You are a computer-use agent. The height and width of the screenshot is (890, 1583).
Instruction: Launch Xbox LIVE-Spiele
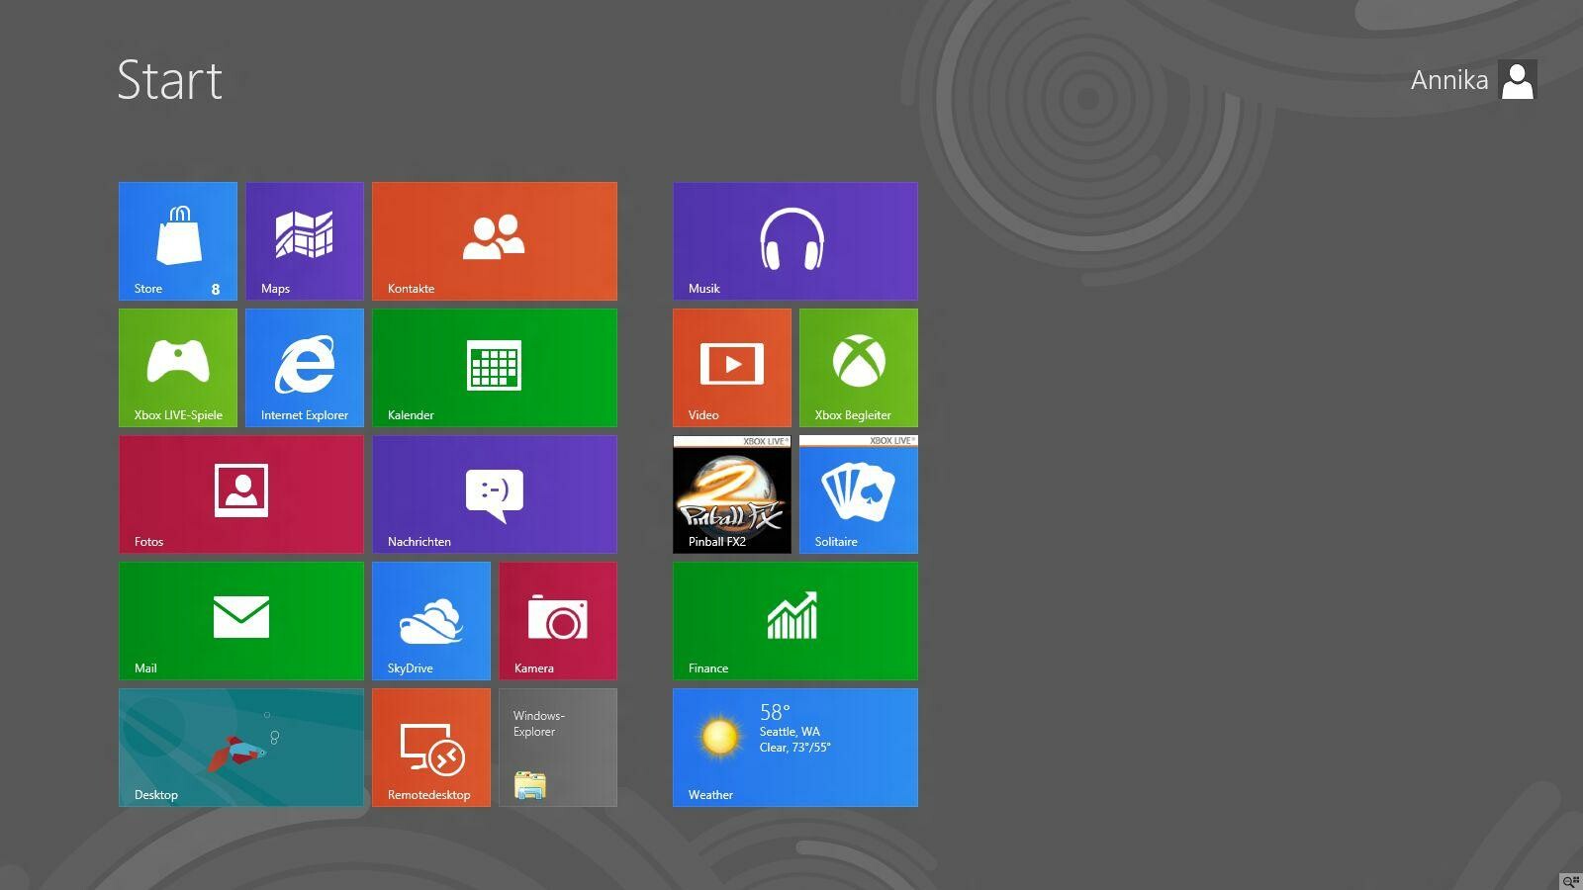pyautogui.click(x=177, y=367)
